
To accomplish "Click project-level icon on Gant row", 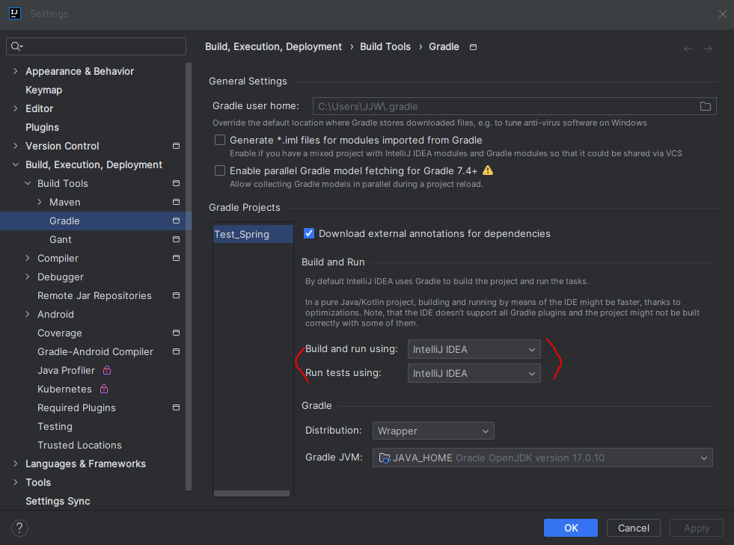I will tap(176, 239).
